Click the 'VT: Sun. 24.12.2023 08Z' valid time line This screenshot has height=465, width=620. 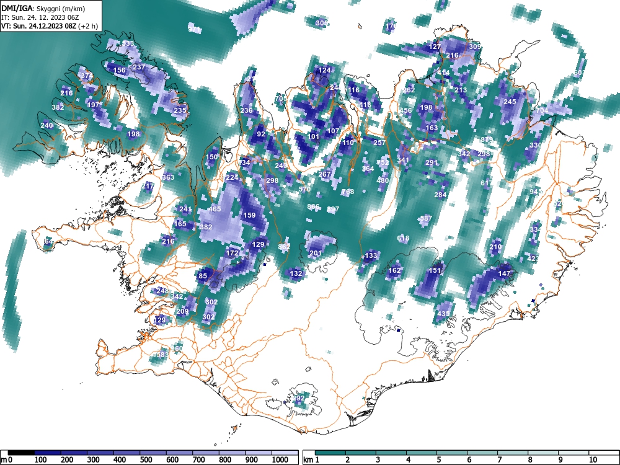38,27
